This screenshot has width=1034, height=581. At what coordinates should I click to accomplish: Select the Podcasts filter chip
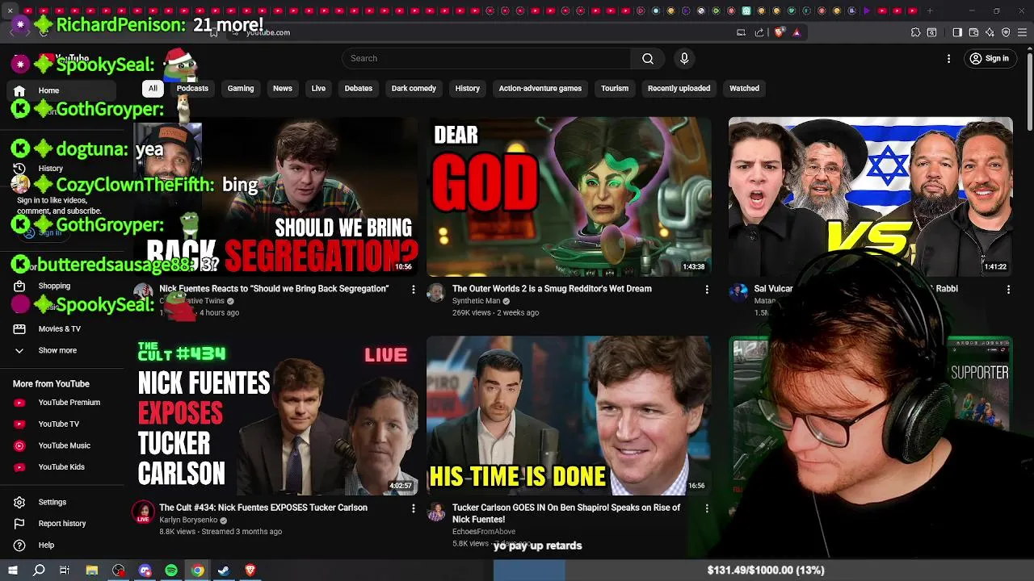coord(192,88)
